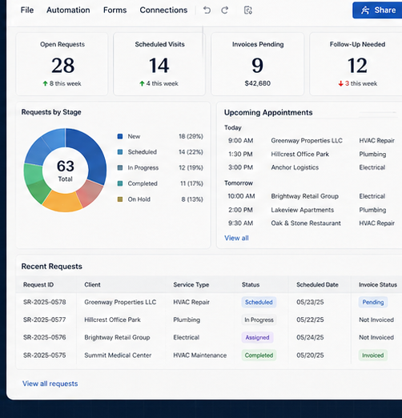The width and height of the screenshot is (402, 418).
Task: Open the activity log icon in toolbar
Action: tap(248, 10)
